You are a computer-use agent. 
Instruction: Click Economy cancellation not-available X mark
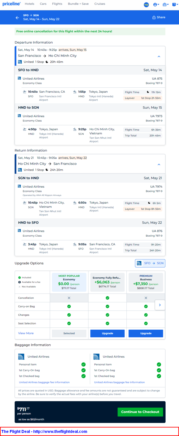[69, 298]
